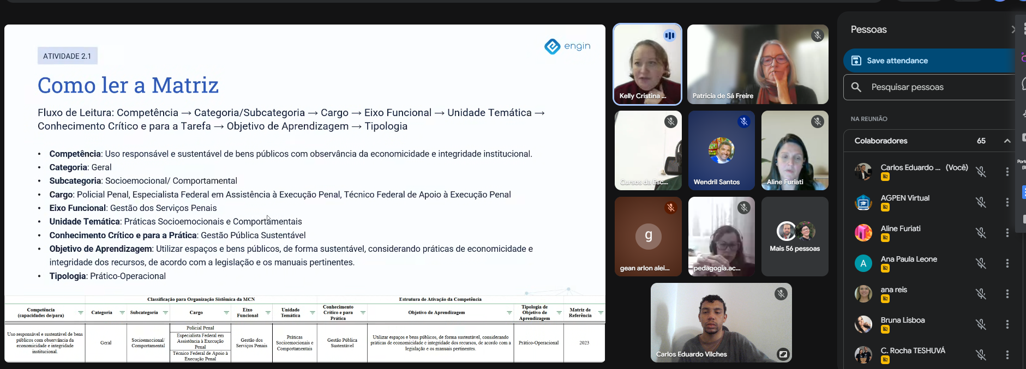Open Competência column filter dropdown in slide table
This screenshot has width=1026, height=369.
point(80,313)
